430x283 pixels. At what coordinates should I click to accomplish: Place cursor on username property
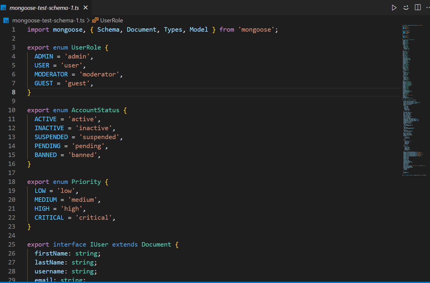tap(49, 271)
